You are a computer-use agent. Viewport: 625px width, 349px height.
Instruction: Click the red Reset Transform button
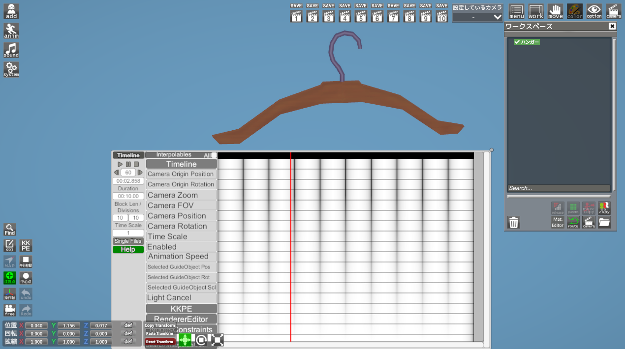(160, 342)
